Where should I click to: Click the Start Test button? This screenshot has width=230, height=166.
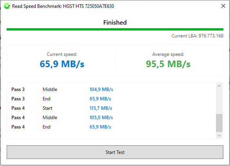(x=115, y=152)
